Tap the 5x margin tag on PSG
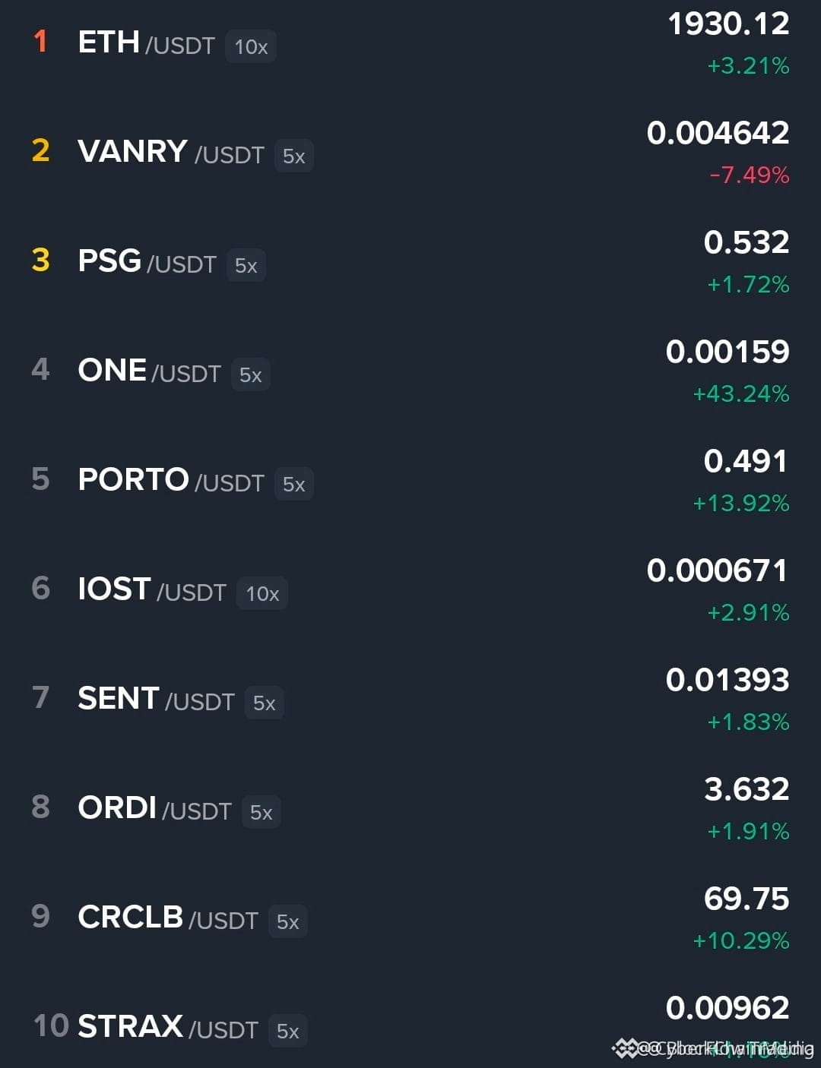The height and width of the screenshot is (1068, 821). pyautogui.click(x=246, y=266)
